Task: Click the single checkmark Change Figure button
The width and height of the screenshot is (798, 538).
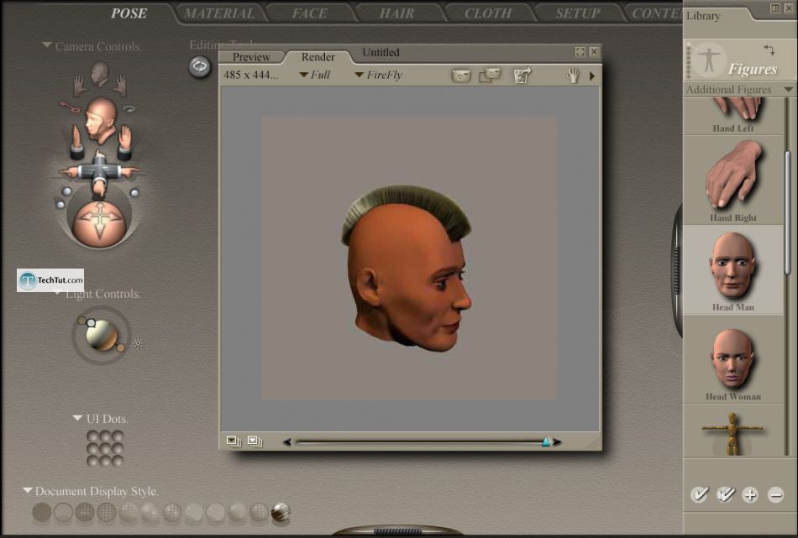Action: (x=699, y=494)
